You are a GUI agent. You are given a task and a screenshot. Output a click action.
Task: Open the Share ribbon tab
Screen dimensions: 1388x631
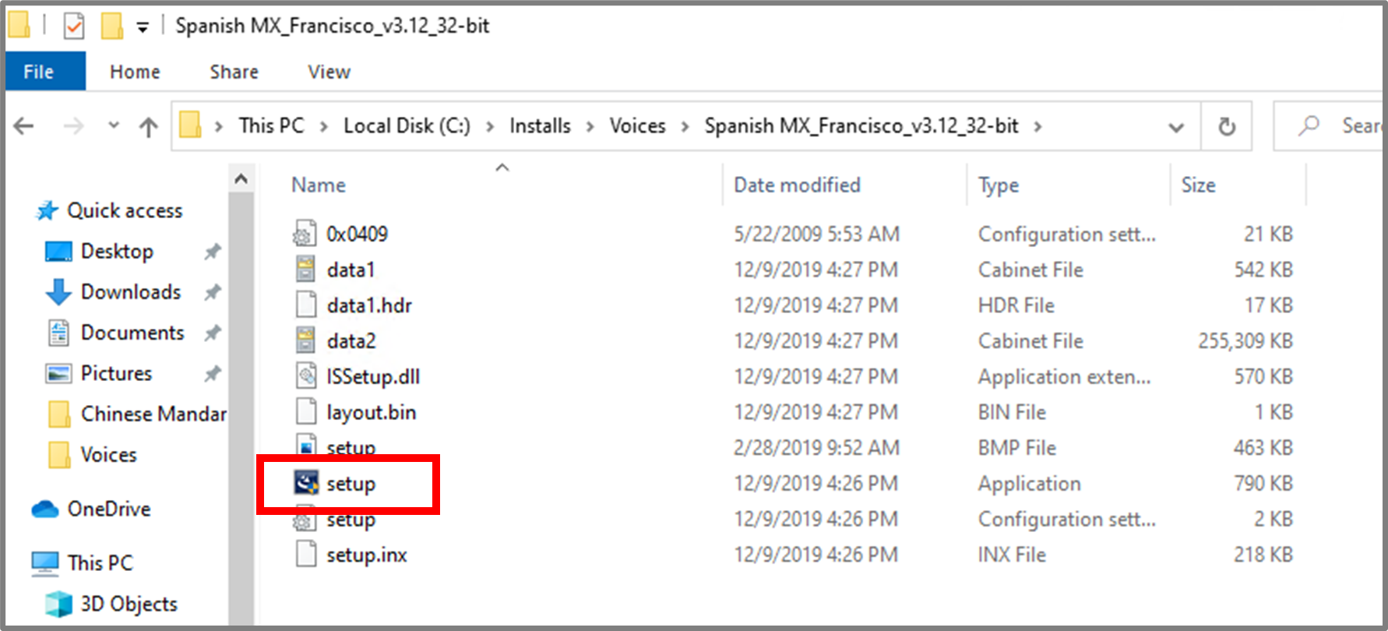coord(234,72)
